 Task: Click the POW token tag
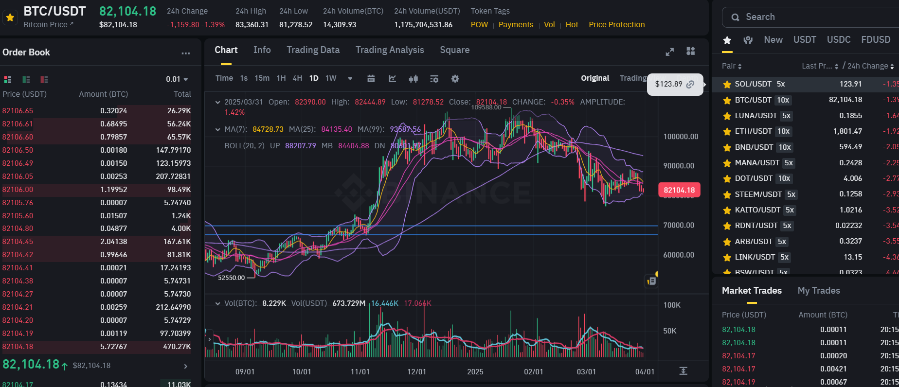coord(479,25)
